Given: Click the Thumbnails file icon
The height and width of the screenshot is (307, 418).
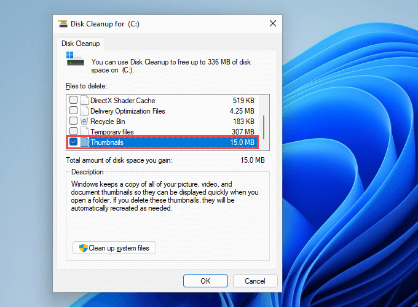Looking at the screenshot, I should coord(85,142).
